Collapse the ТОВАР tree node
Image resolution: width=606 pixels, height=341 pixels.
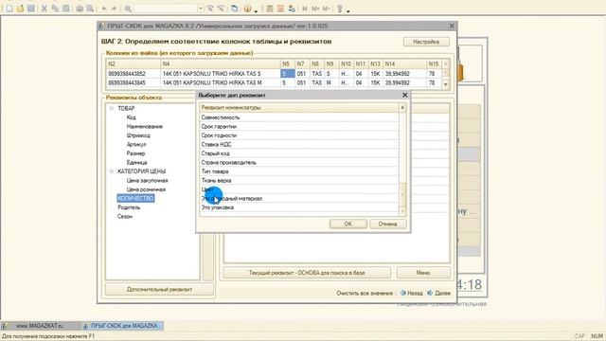tap(112, 108)
